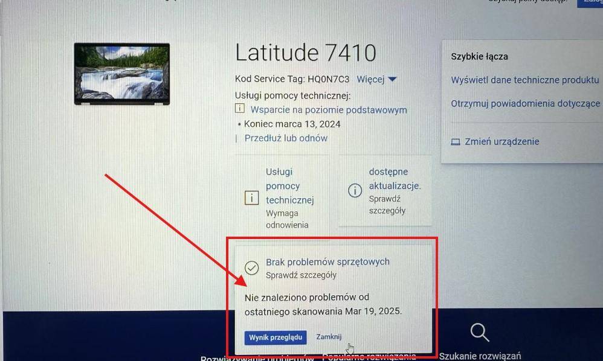Image resolution: width=603 pixels, height=361 pixels.
Task: Click the laptop icon next to Zmień urządzenie
Action: (456, 142)
